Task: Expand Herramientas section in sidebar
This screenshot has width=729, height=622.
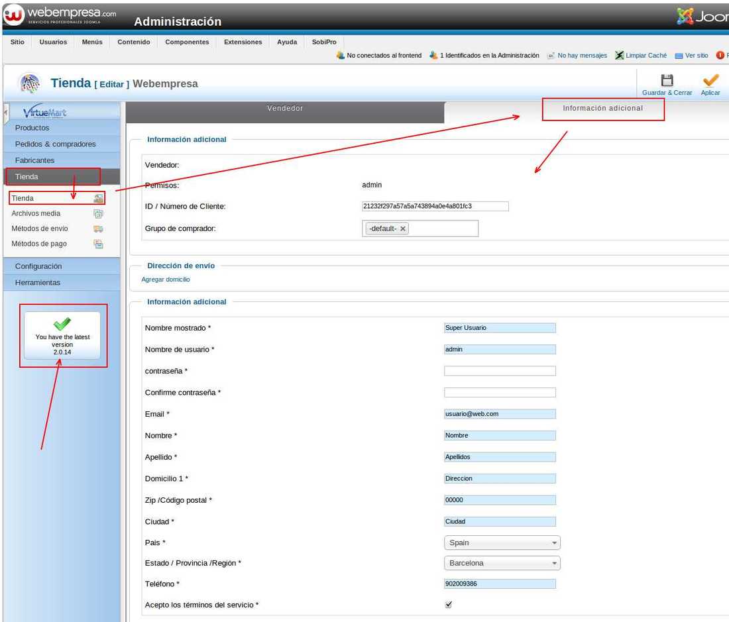Action: click(x=62, y=282)
